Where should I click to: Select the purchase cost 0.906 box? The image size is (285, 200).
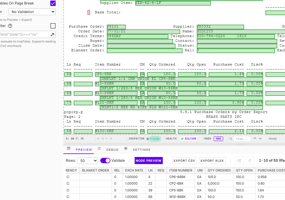(x=226, y=103)
